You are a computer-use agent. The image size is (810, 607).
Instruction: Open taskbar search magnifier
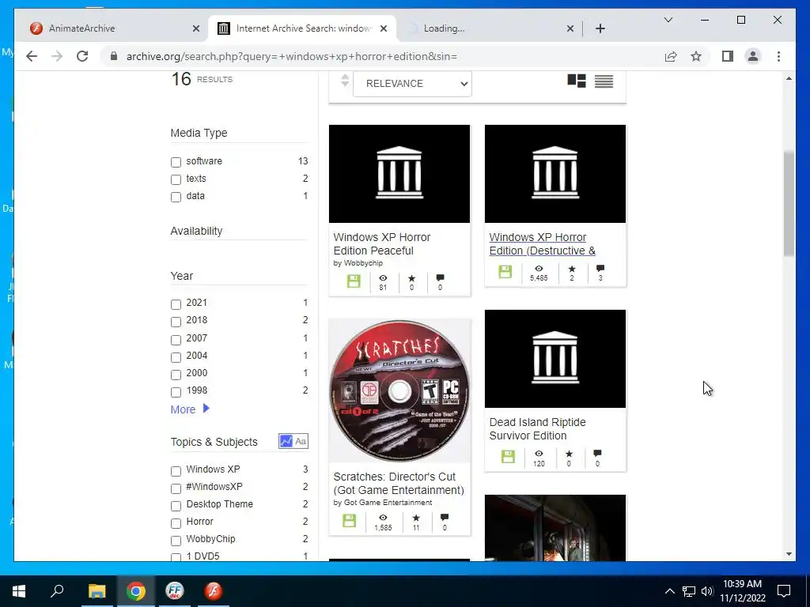pos(57,591)
